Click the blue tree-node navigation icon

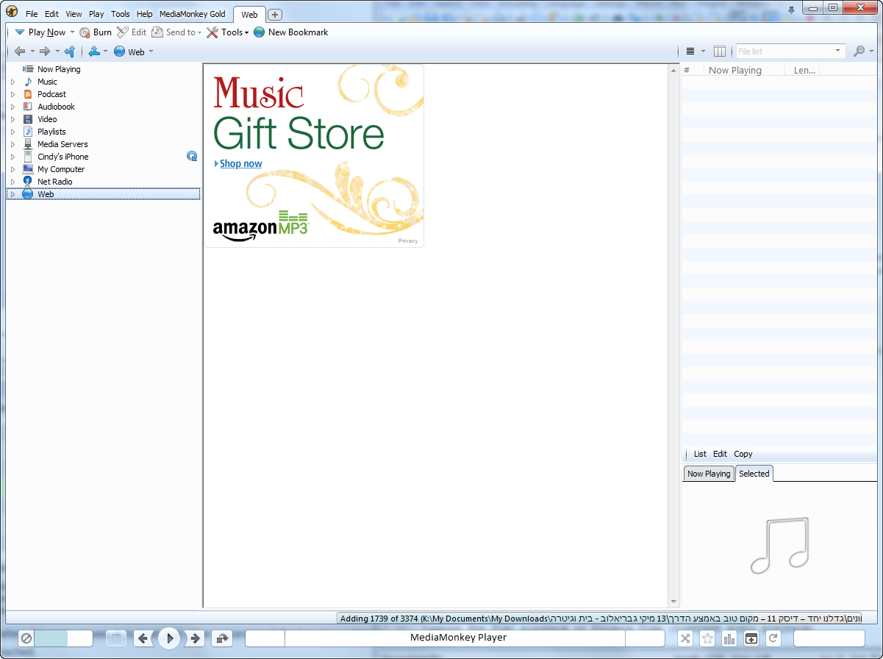tap(94, 51)
